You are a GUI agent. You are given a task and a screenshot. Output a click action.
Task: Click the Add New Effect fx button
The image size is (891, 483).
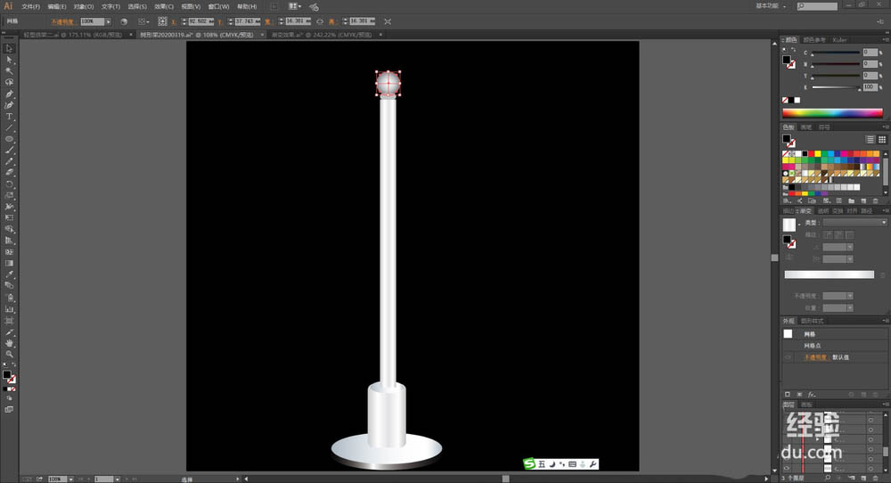(x=812, y=395)
